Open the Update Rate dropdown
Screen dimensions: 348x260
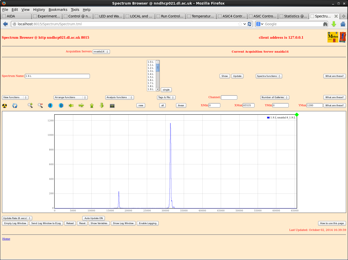pyautogui.click(x=17, y=218)
